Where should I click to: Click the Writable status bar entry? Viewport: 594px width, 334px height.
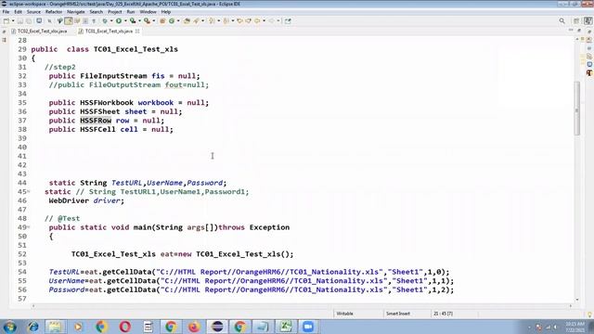point(344,314)
